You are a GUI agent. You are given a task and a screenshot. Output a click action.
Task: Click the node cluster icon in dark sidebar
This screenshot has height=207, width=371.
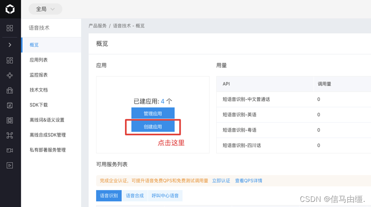point(10,75)
